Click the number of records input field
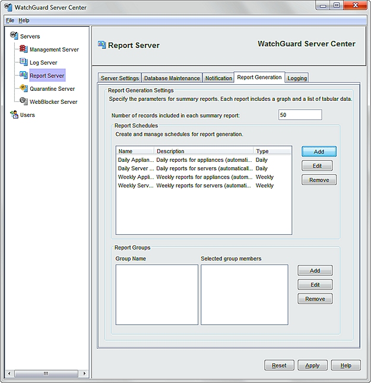 pyautogui.click(x=300, y=115)
